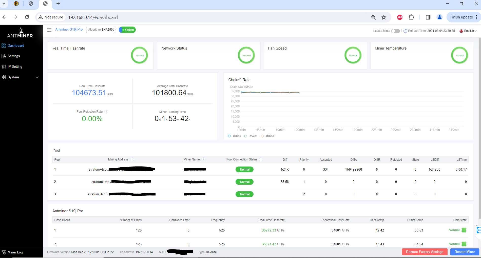Open the new tab plus button
The width and height of the screenshot is (481, 258).
click(58, 4)
